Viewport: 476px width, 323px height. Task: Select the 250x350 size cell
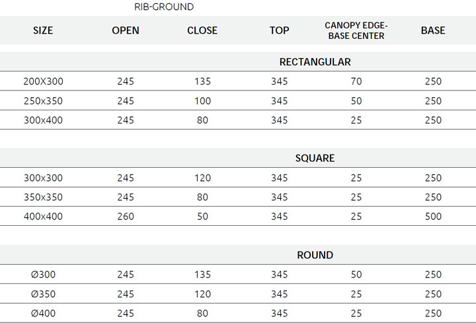click(x=43, y=101)
